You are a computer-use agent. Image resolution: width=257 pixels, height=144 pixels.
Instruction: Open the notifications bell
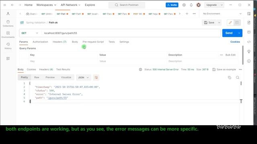pyautogui.click(x=191, y=5)
